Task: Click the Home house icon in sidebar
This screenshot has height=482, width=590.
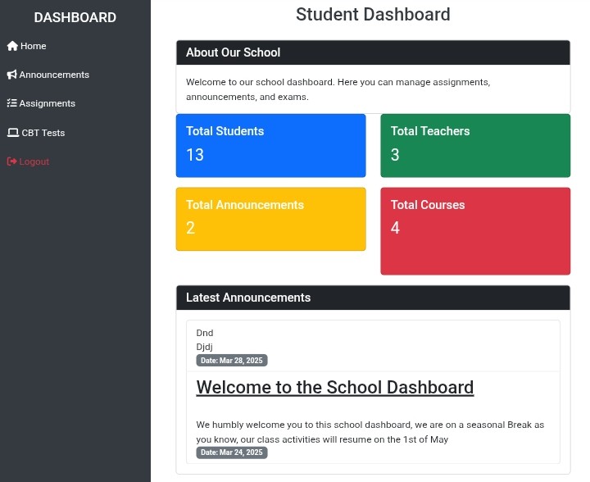Action: coord(12,47)
